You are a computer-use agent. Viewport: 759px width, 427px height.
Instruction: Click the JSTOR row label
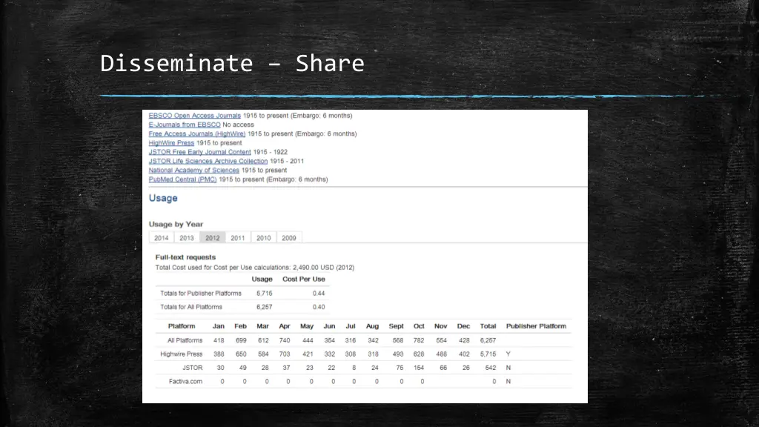[x=193, y=368]
